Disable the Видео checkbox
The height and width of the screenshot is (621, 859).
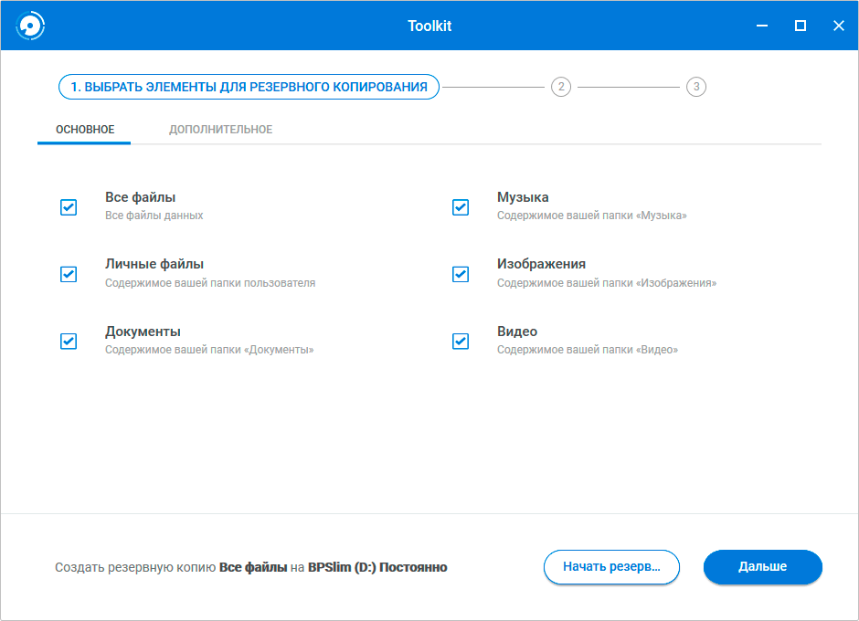click(x=461, y=342)
